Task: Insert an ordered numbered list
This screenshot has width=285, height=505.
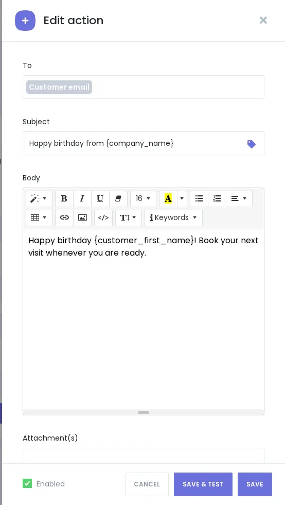Action: pyautogui.click(x=217, y=199)
